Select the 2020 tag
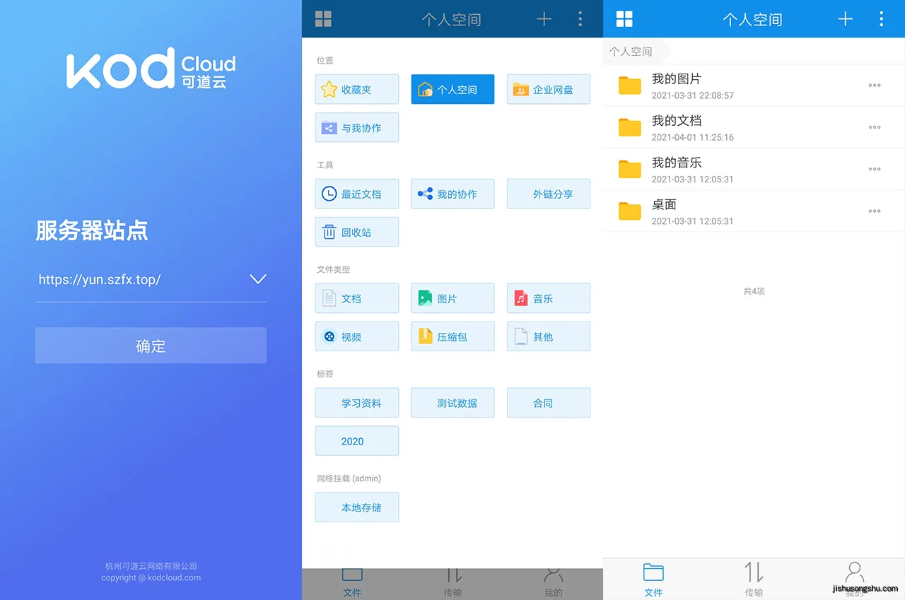This screenshot has width=905, height=600. (357, 441)
